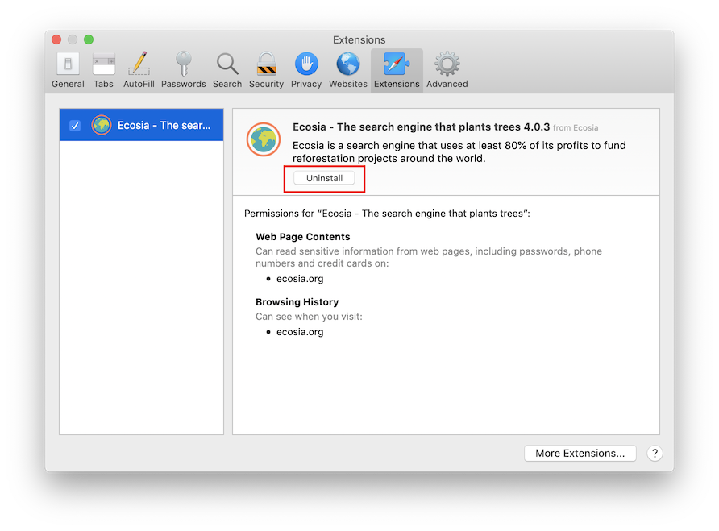Click the More Extensions... button
719x531 pixels.
click(580, 453)
